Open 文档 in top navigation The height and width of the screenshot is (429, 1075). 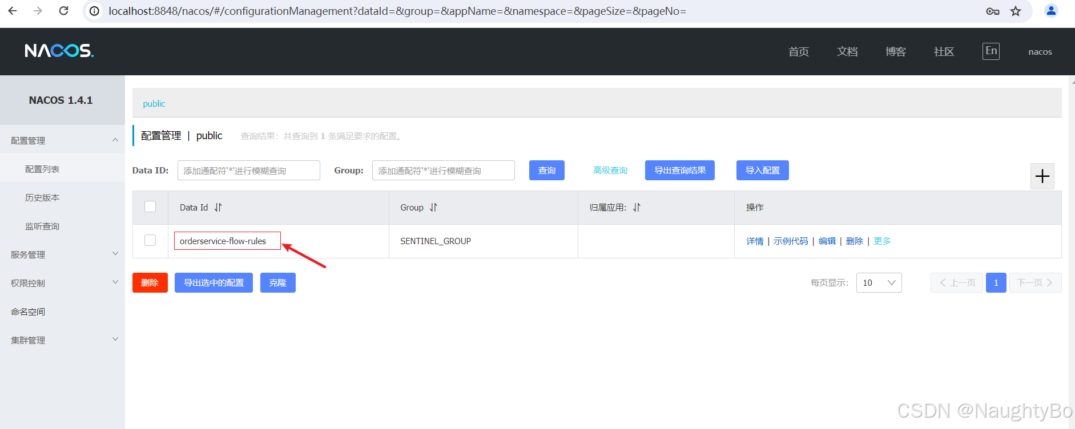click(x=847, y=52)
